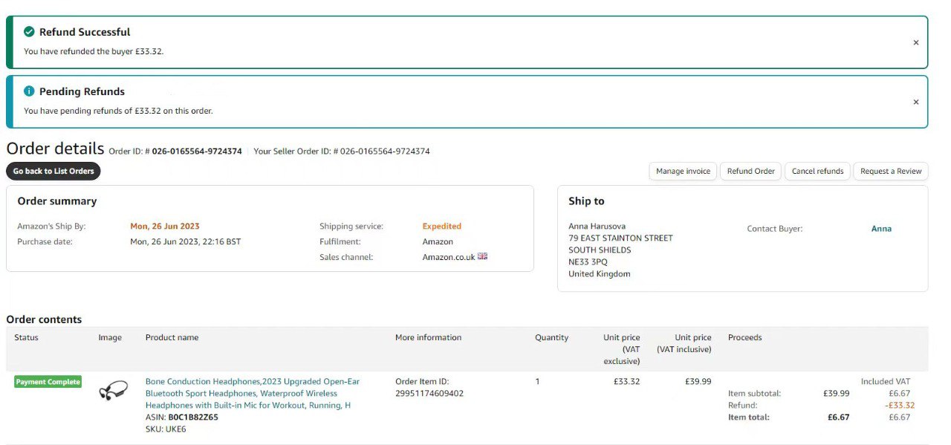
Task: Click the Order Item ID 29951174609402
Action: click(429, 394)
